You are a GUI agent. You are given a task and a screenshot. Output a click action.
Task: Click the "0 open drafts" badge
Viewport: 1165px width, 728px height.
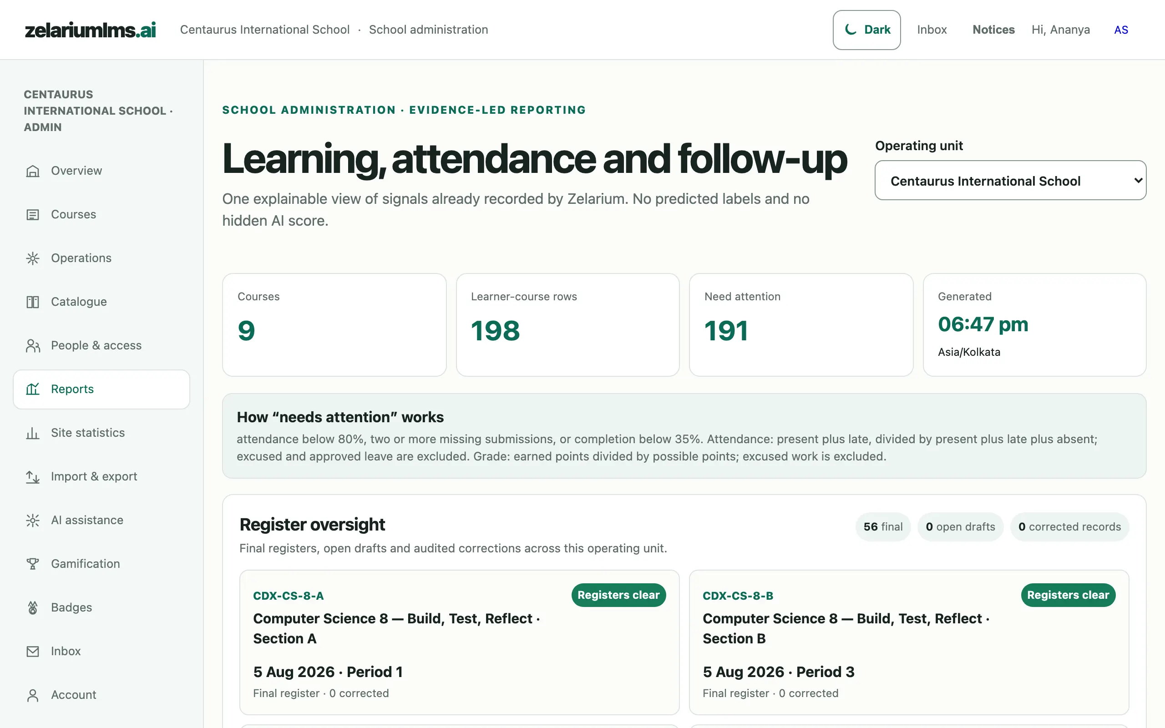coord(960,527)
